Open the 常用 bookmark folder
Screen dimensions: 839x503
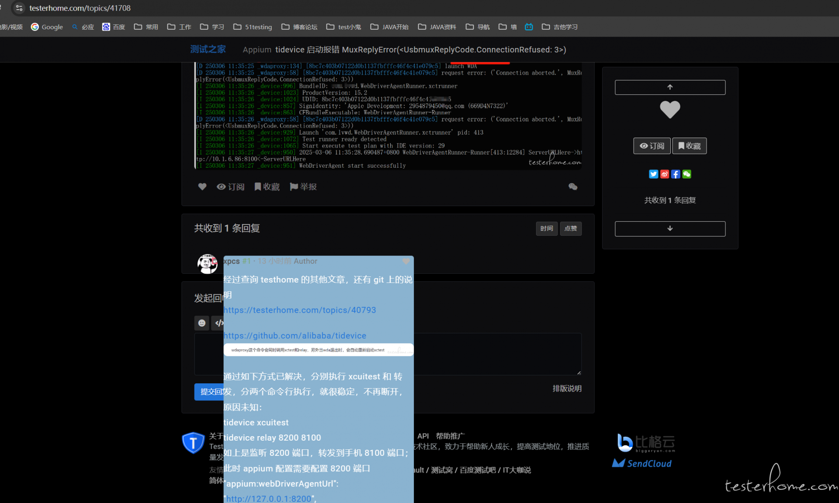tap(146, 27)
